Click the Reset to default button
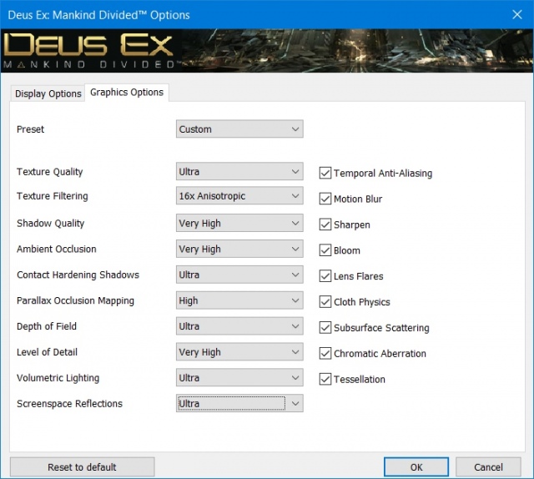The image size is (534, 479). tap(82, 466)
